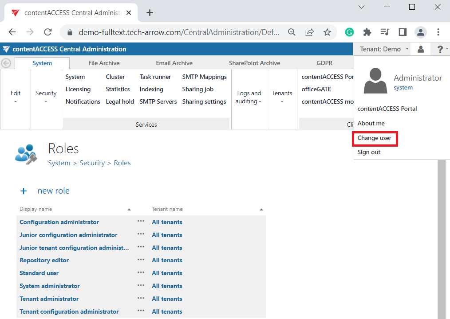Click the collapse ribbon back arrow icon

click(6, 63)
